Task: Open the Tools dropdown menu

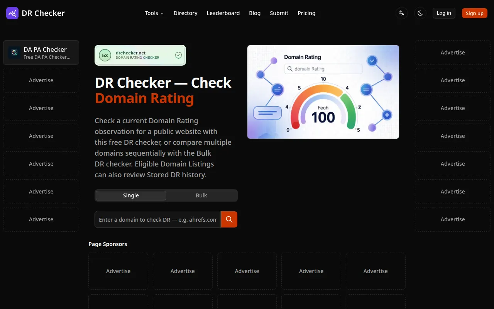Action: (x=154, y=13)
